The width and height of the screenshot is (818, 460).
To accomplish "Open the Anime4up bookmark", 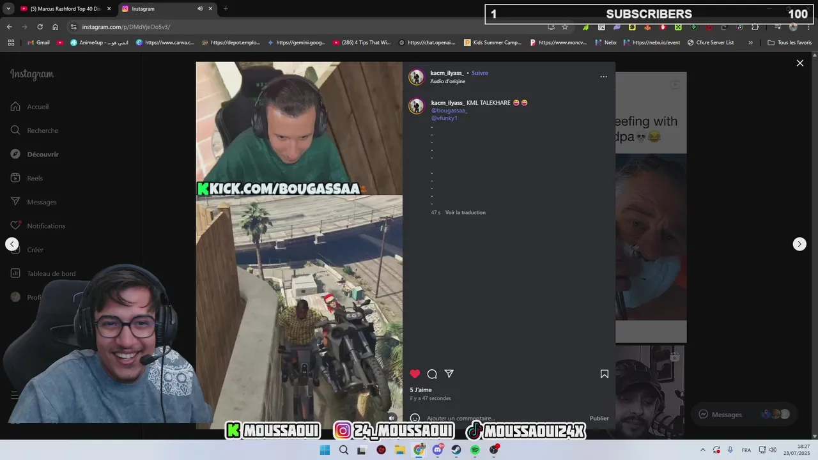I will click(x=98, y=43).
